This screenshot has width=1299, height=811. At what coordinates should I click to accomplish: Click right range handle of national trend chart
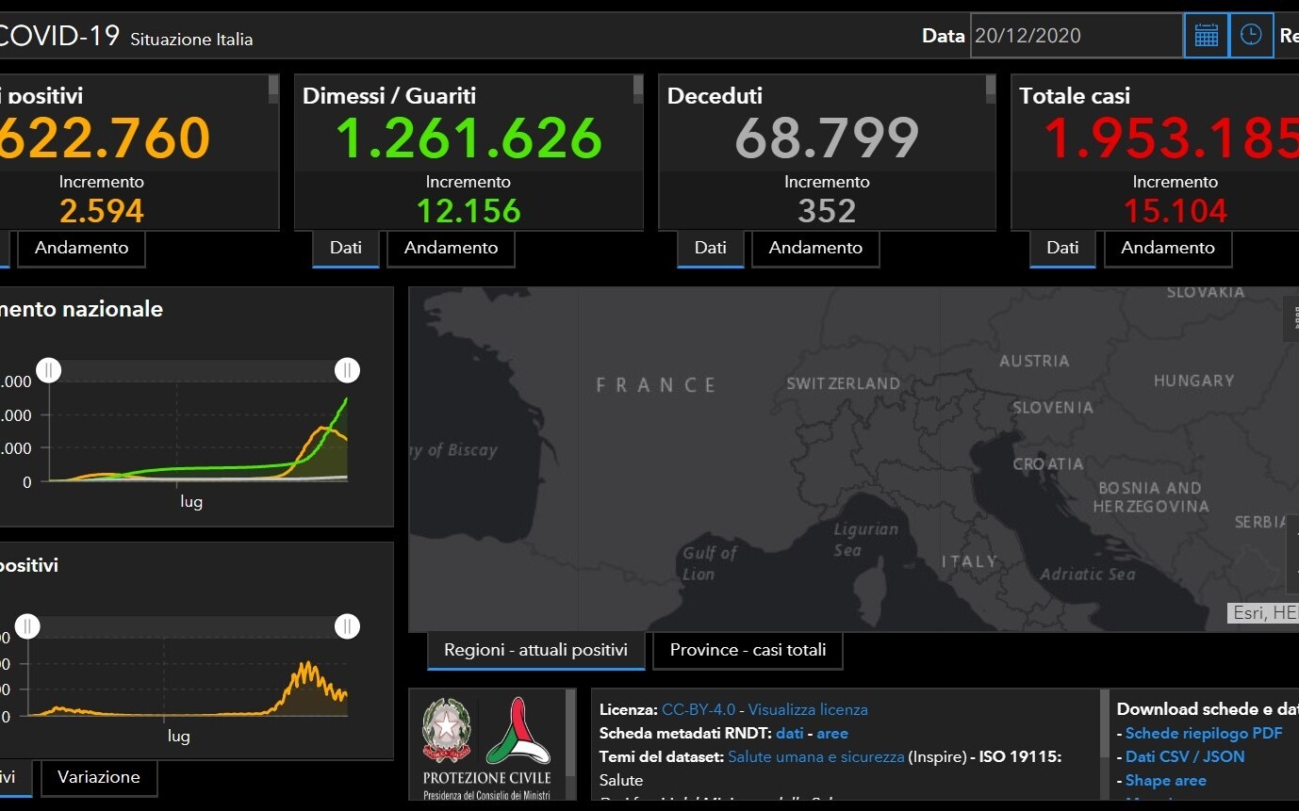click(347, 370)
